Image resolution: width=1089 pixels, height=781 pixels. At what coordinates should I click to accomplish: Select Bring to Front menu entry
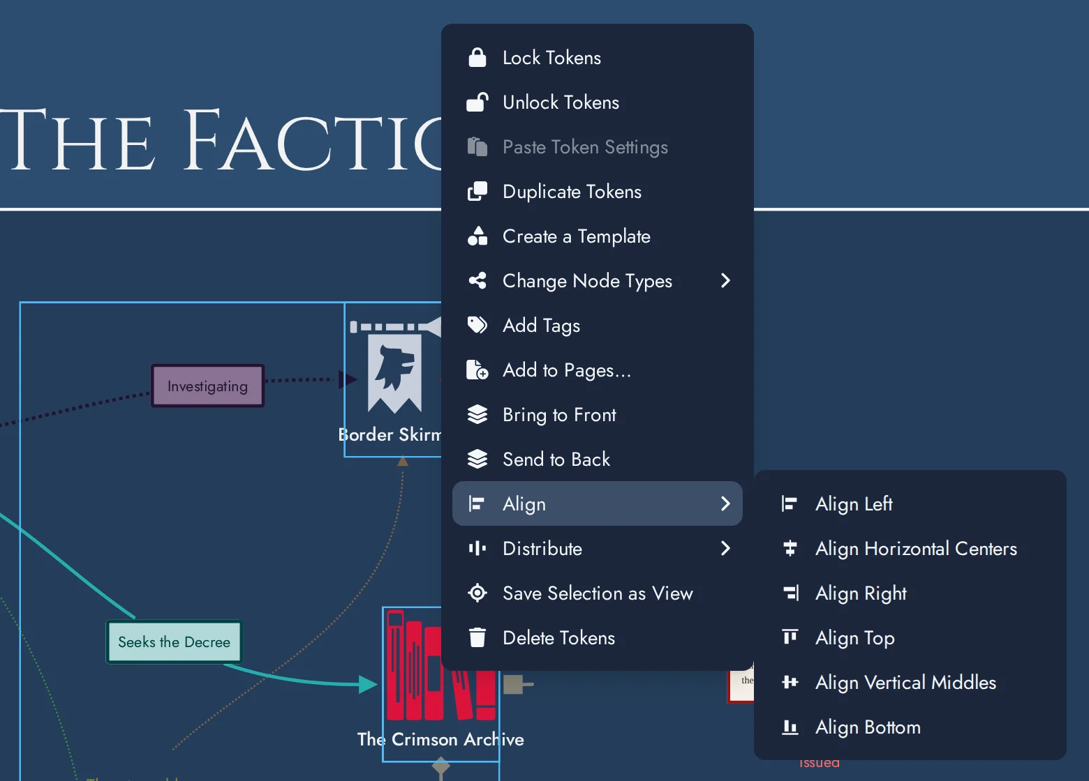pos(598,415)
